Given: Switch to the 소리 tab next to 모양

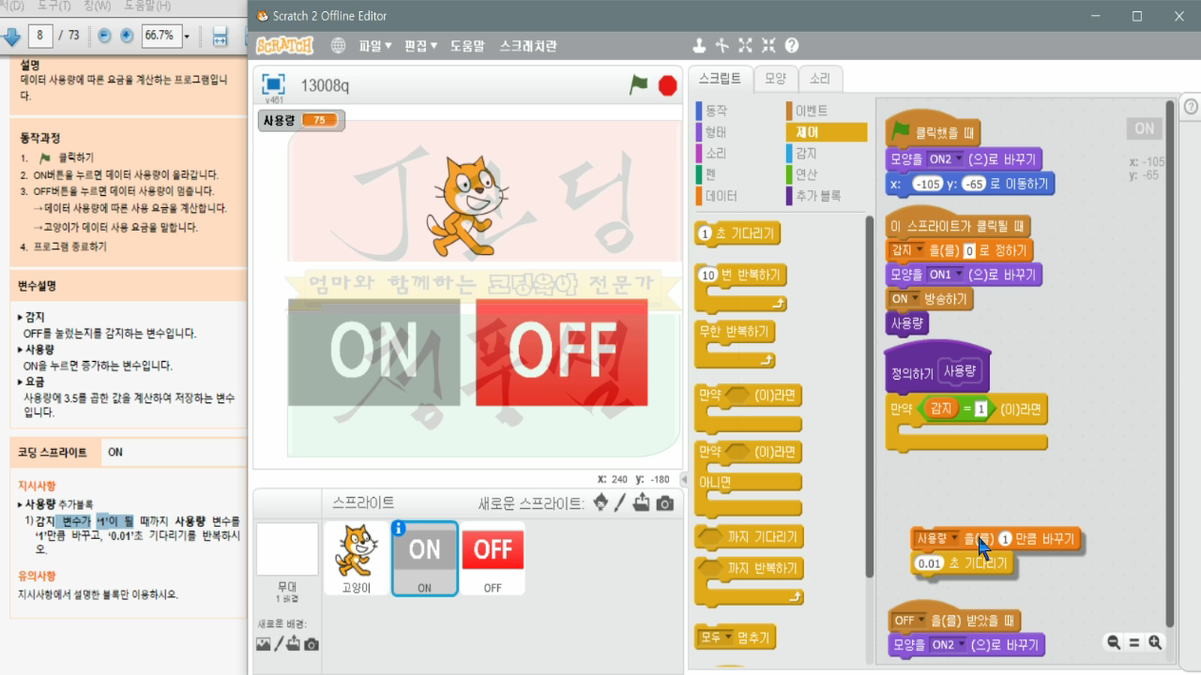Looking at the screenshot, I should tap(820, 79).
